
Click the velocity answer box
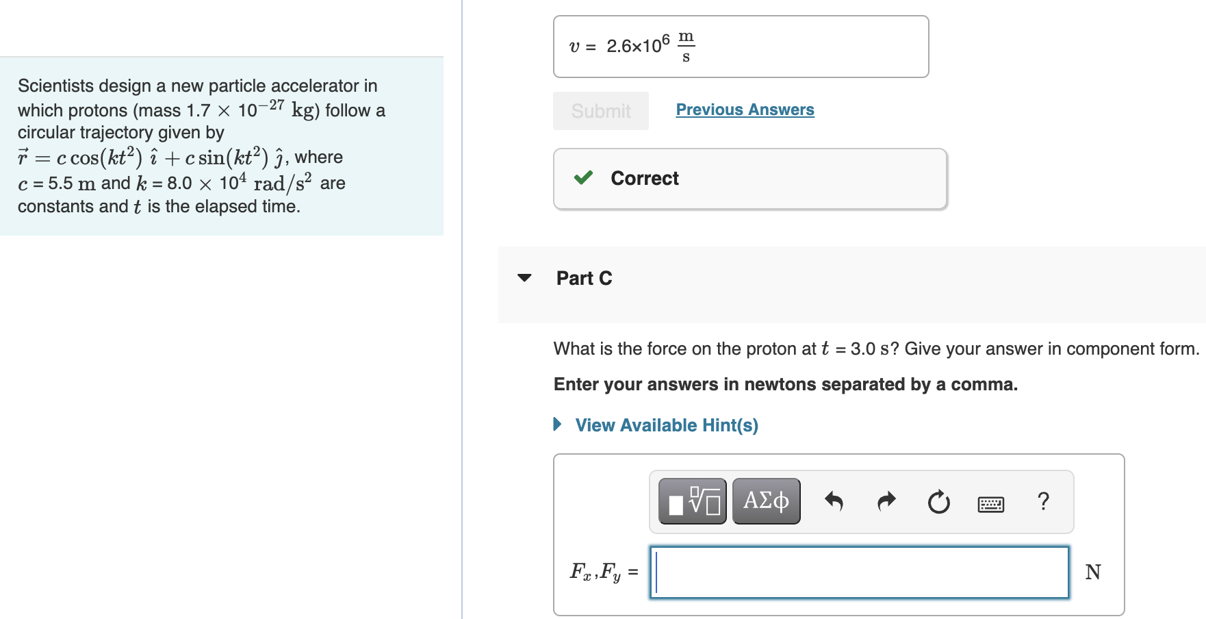click(741, 47)
